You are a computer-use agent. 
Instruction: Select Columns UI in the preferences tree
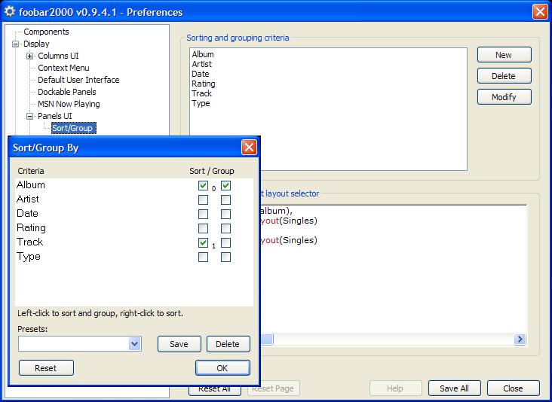(x=58, y=56)
